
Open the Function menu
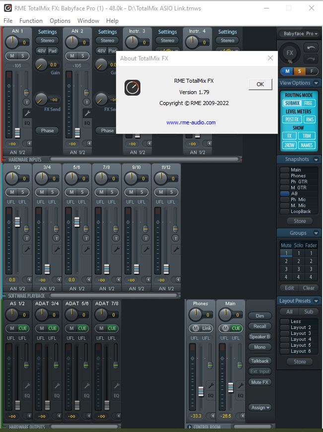coord(31,21)
